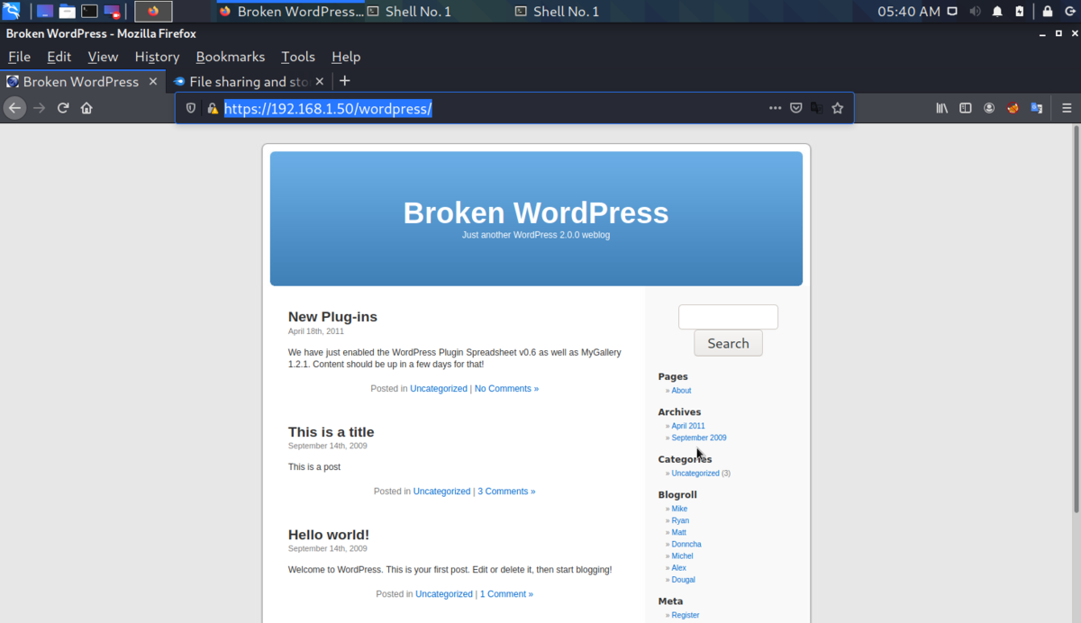Screen dimensions: 1081x623
Task: Open the Broken WordPress header title link
Action: coord(536,212)
